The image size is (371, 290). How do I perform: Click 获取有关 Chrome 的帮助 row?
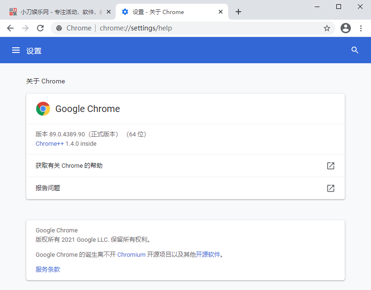pos(185,166)
